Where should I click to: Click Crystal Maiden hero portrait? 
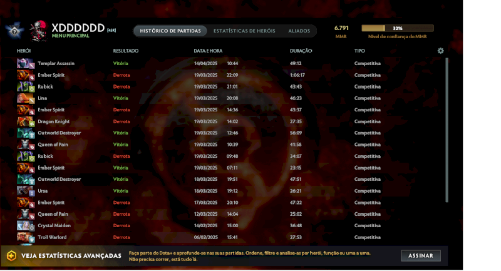coord(26,226)
